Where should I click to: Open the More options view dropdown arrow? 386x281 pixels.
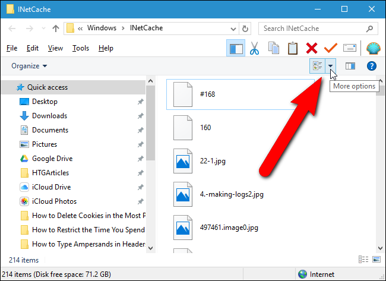point(330,66)
